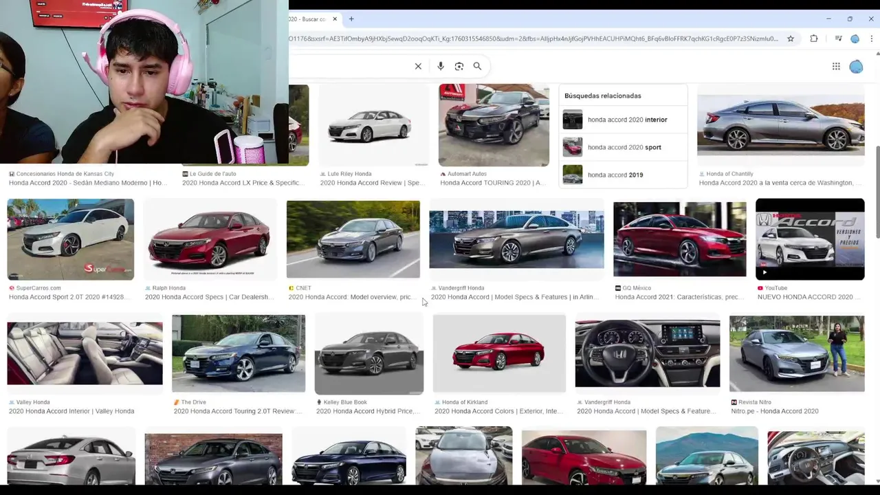Image resolution: width=880 pixels, height=495 pixels.
Task: Click the 'Búsquedas relacionadas' heading
Action: pos(603,96)
